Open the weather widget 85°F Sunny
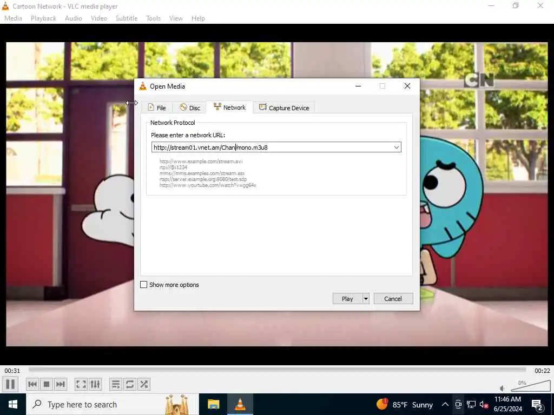Viewport: 554px width, 415px height. [x=405, y=404]
